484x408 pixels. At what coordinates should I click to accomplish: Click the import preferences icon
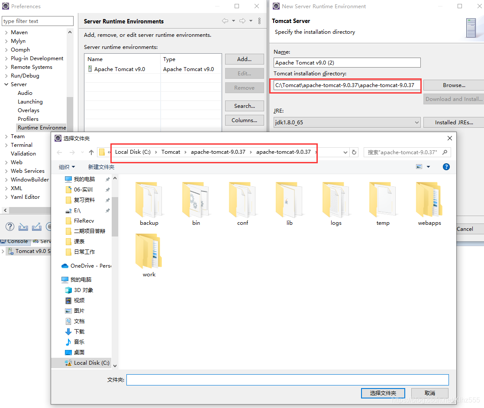tap(23, 227)
